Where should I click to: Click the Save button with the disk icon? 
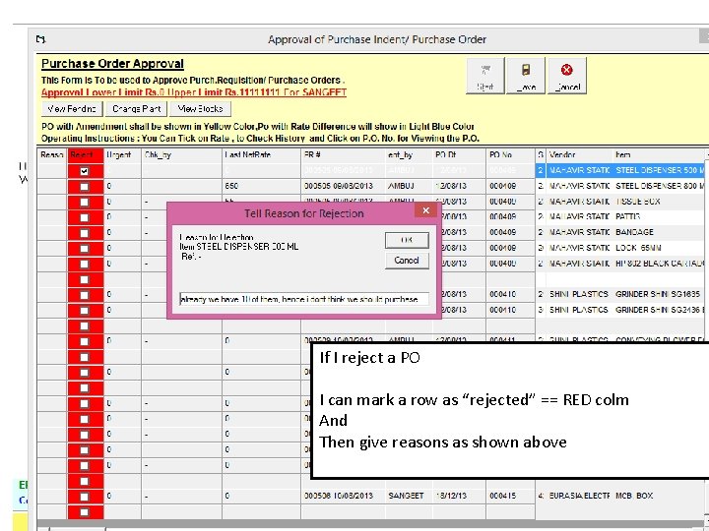pos(526,76)
